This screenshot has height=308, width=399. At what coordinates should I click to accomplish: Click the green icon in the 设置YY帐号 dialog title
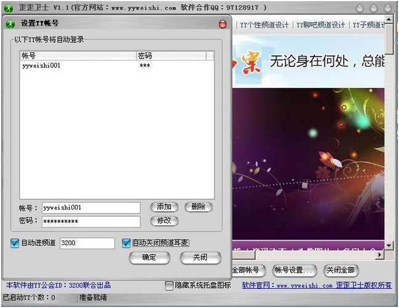click(10, 23)
